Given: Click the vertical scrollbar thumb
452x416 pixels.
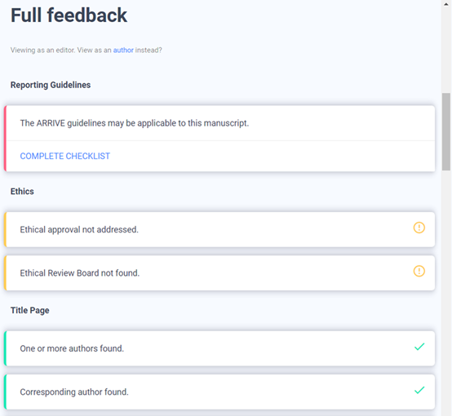Looking at the screenshot, I should [446, 132].
